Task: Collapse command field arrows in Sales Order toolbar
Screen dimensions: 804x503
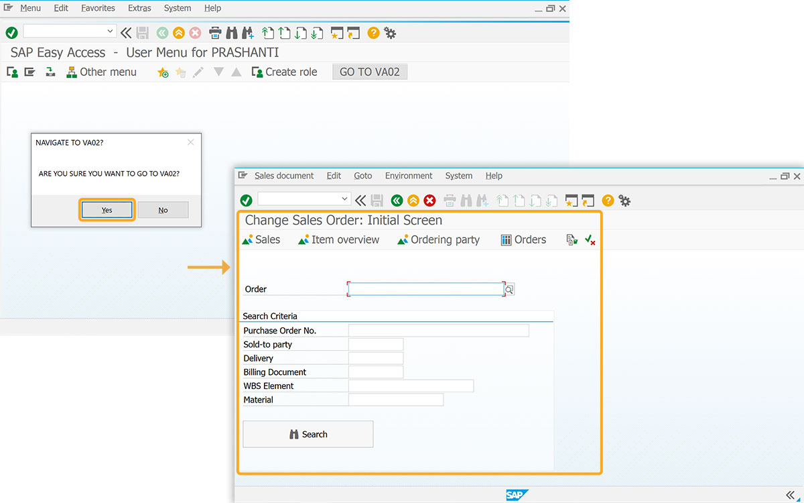Action: [x=361, y=200]
